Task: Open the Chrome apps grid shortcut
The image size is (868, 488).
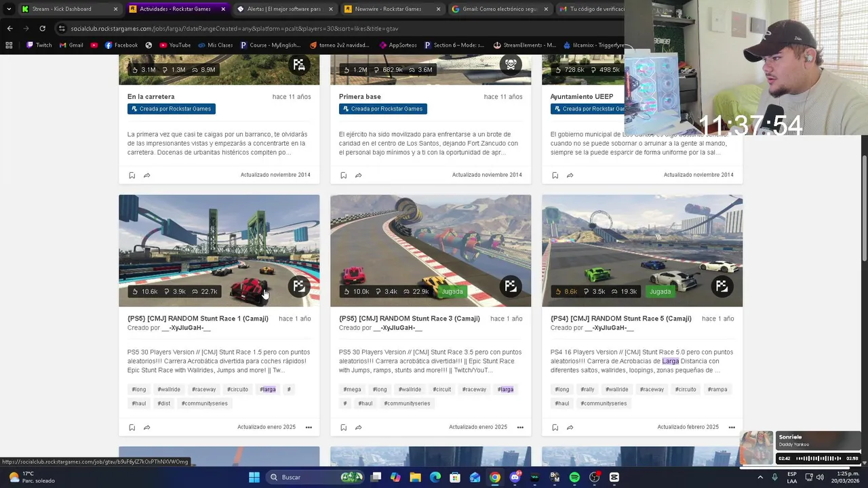Action: point(9,45)
